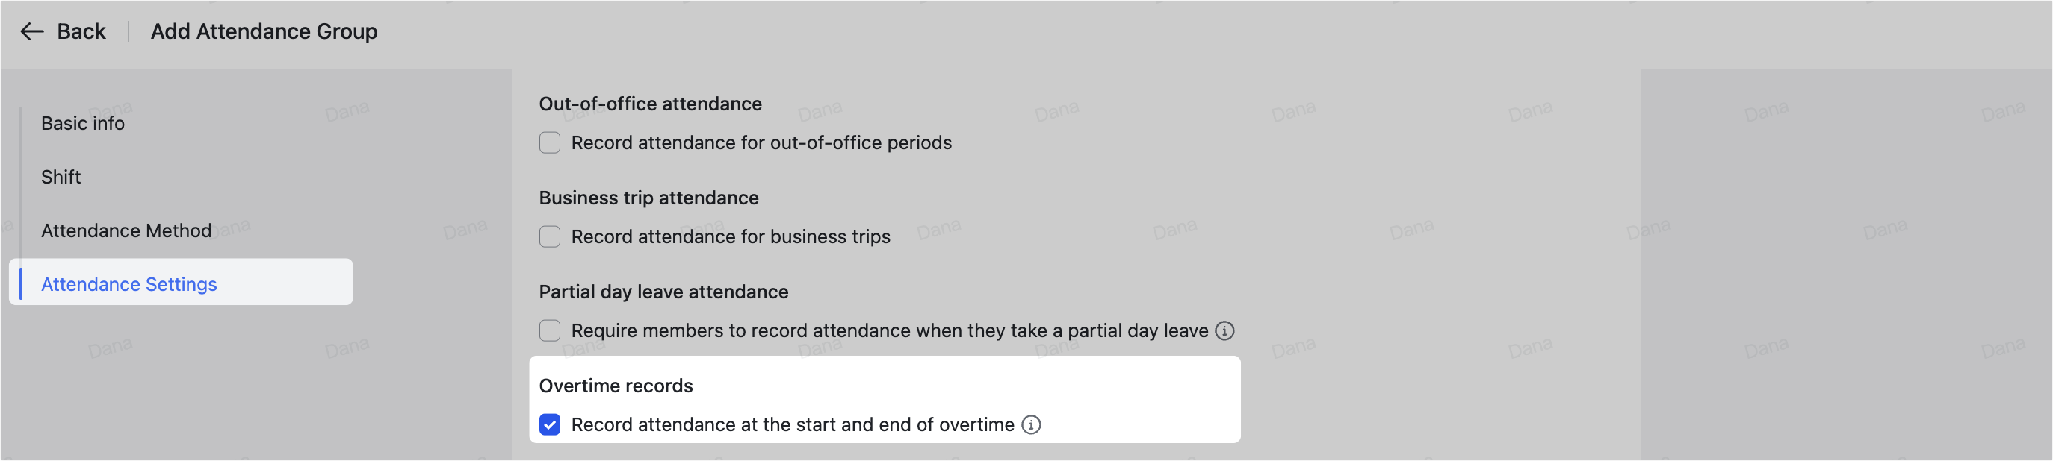
Task: Open the "Attendance Method" section
Action: click(x=127, y=230)
